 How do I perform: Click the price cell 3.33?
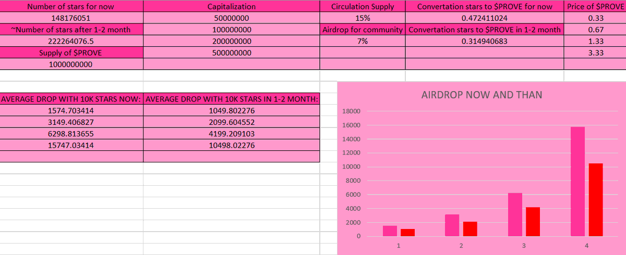pyautogui.click(x=595, y=53)
